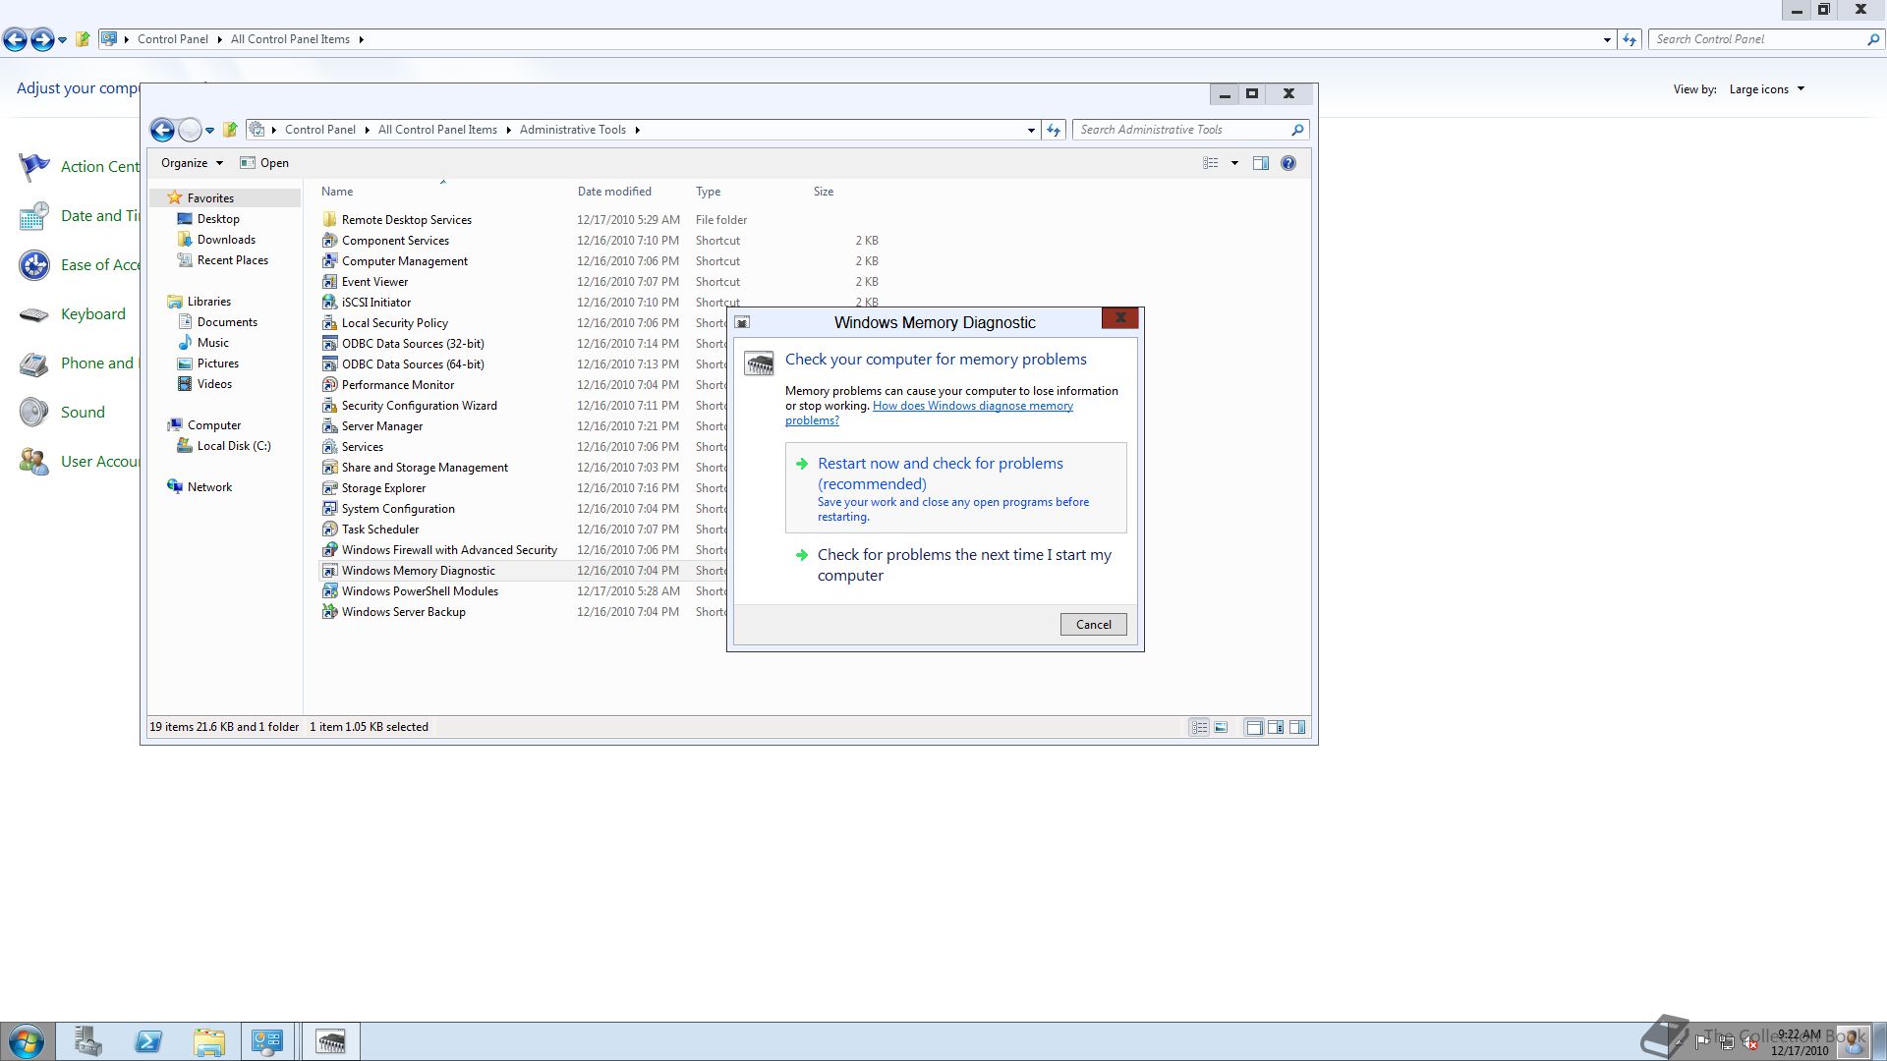Select the Event Viewer icon
The height and width of the screenshot is (1061, 1887).
coord(330,282)
